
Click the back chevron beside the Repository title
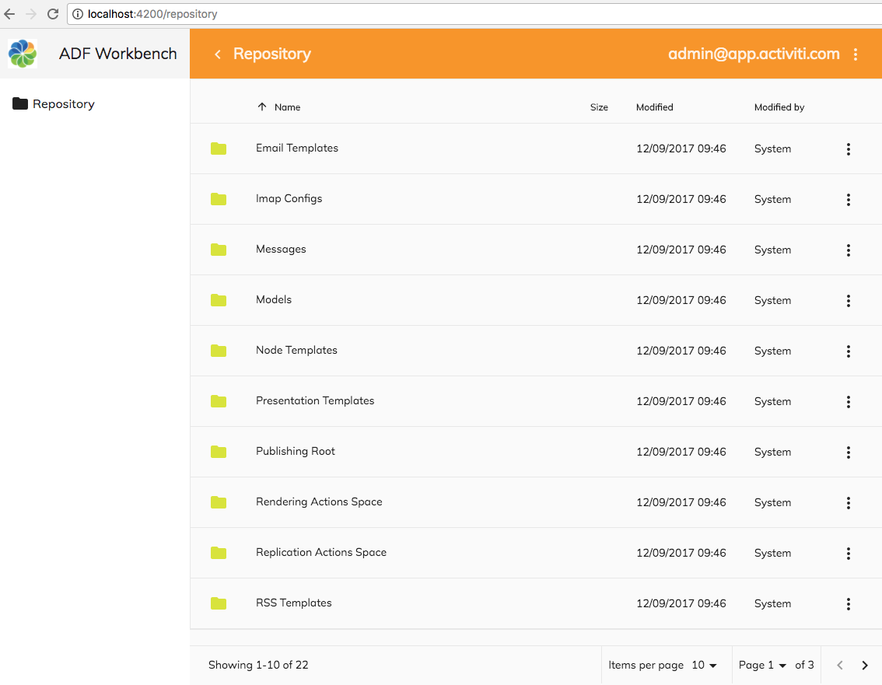point(218,54)
